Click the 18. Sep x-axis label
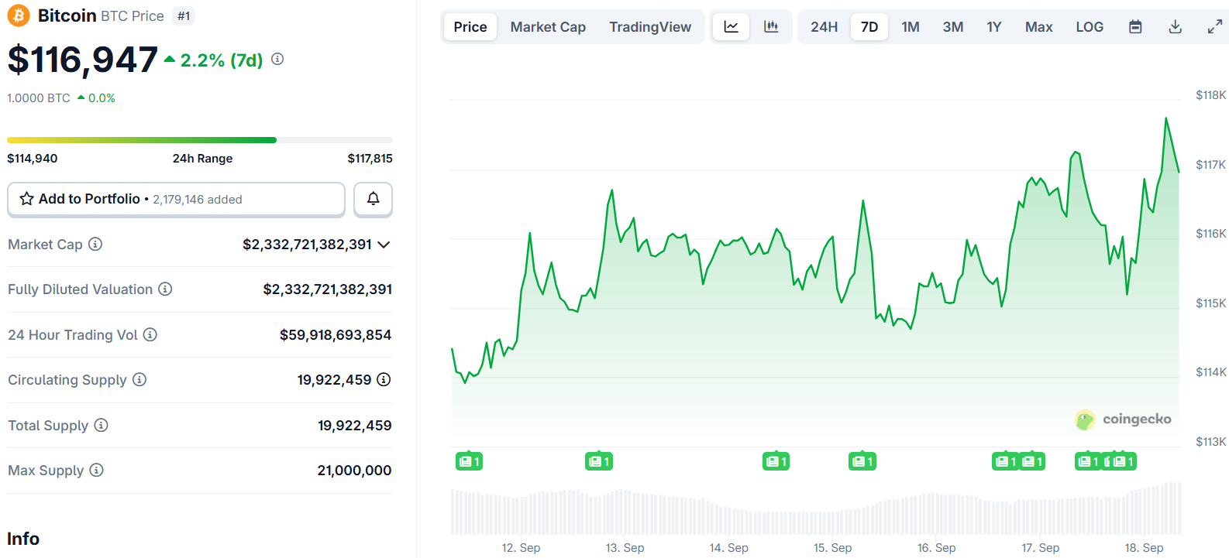1229x558 pixels. pos(1144,548)
